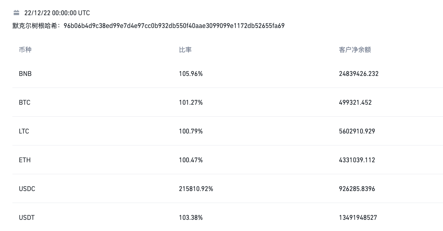Click the 默克尔树根哈希 label
Screen dimensions: 443x231
(x=36, y=26)
